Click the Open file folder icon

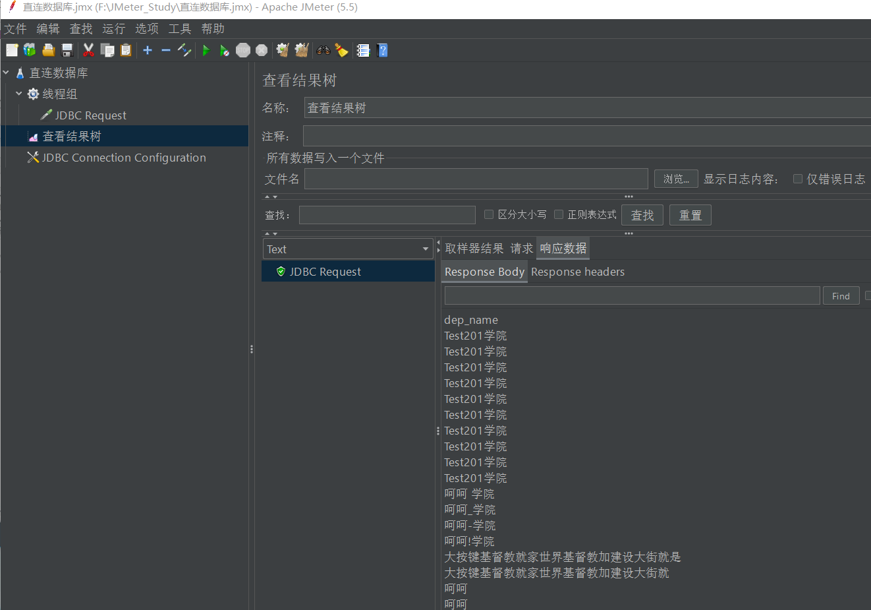[x=48, y=50]
